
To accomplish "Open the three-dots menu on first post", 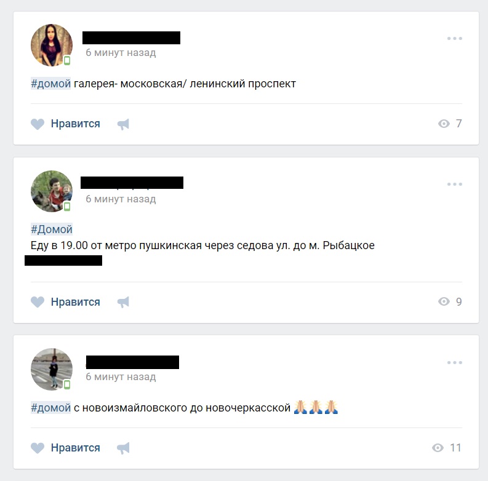I will tap(454, 39).
